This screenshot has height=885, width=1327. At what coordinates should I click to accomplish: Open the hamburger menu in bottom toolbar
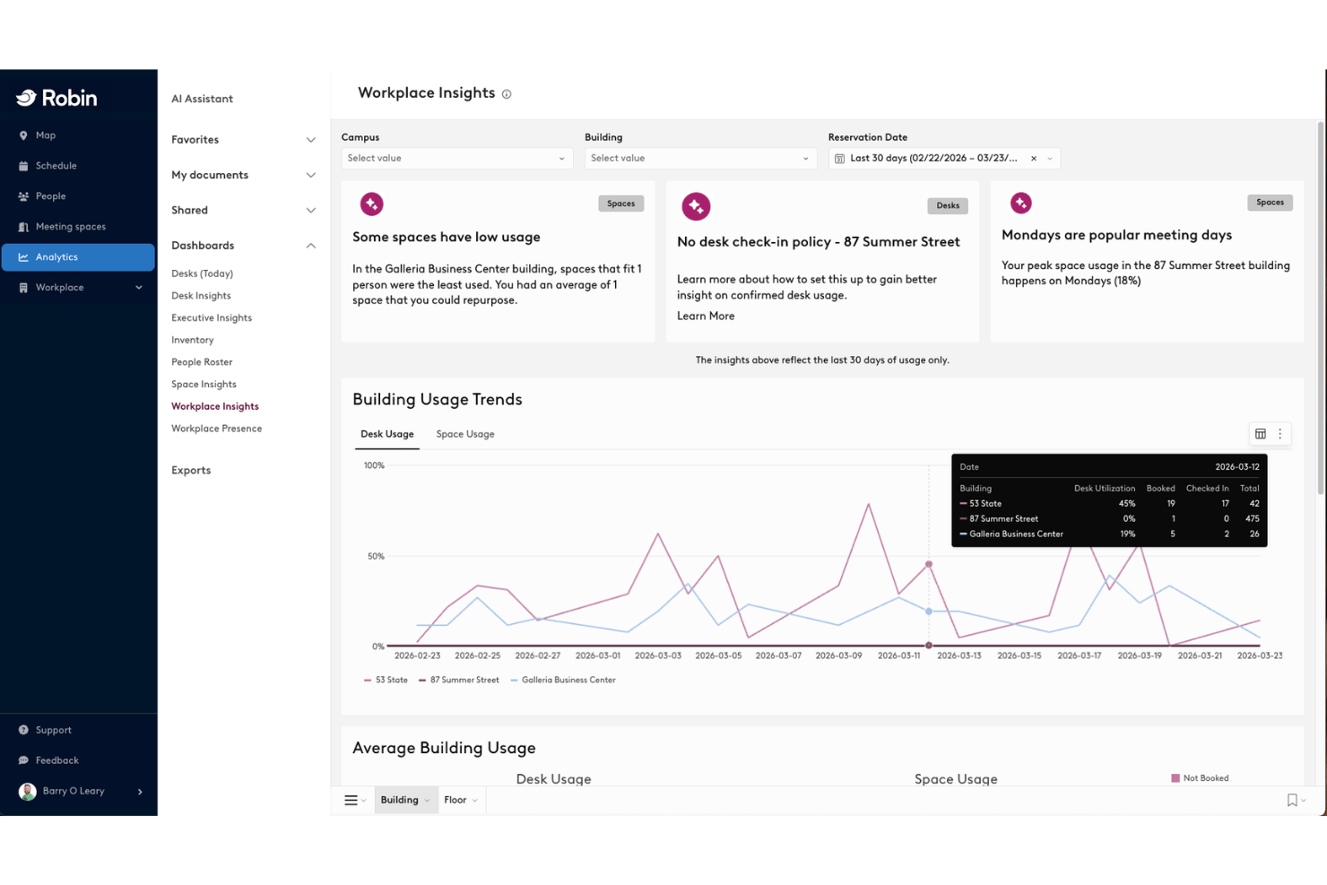point(351,800)
